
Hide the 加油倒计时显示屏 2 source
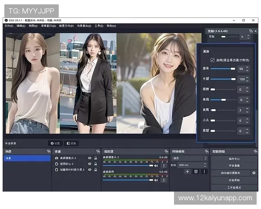[90, 169]
